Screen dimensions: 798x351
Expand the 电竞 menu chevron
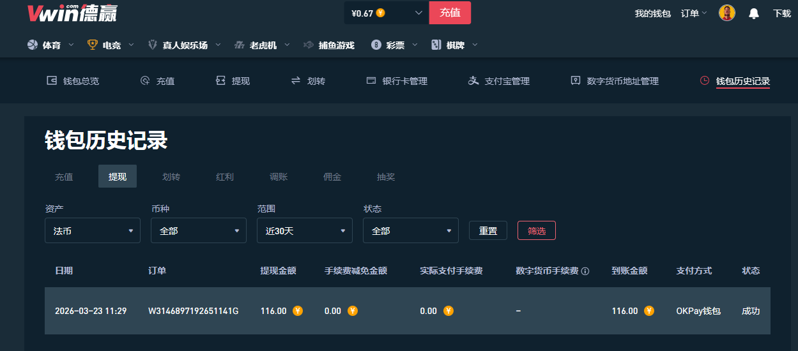click(x=131, y=45)
